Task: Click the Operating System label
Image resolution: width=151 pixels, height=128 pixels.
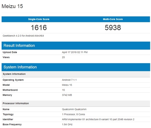Action: click(x=13, y=80)
